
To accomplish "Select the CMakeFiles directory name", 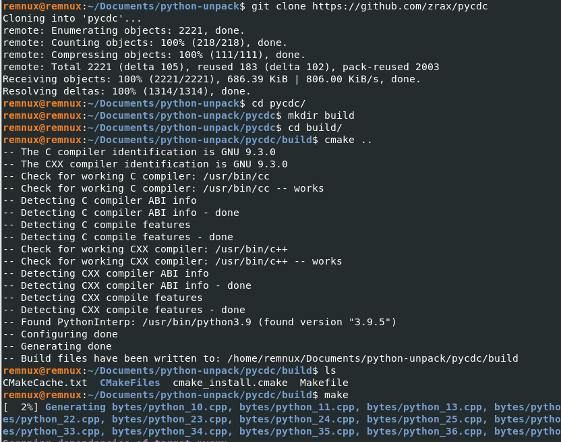I will 130,383.
